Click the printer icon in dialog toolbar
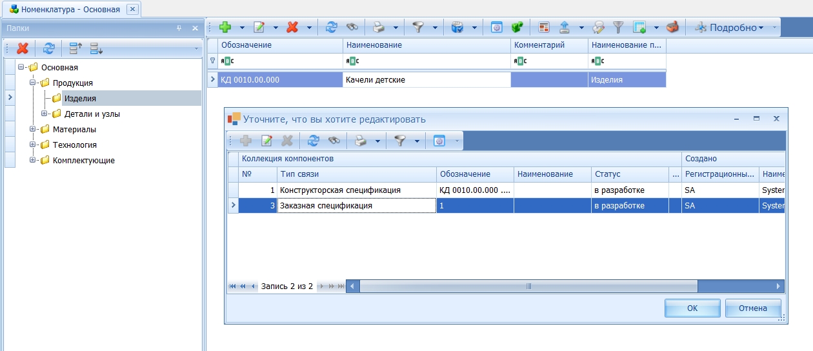 click(x=361, y=140)
